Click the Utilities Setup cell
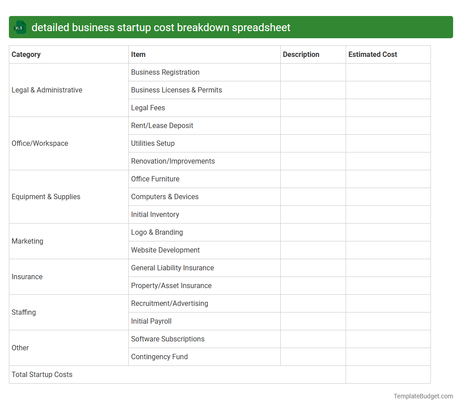462x409 pixels. 153,143
